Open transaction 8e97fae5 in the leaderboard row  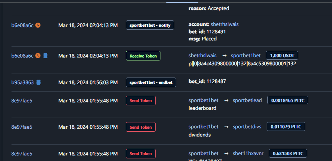22,100
